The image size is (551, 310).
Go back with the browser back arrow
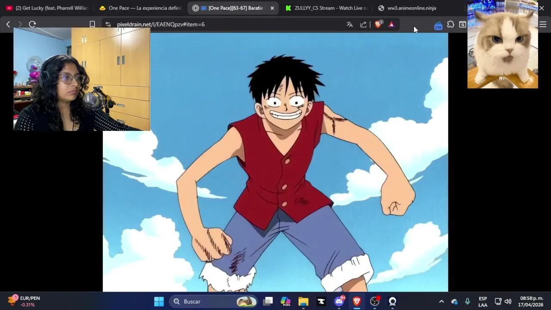tap(8, 25)
